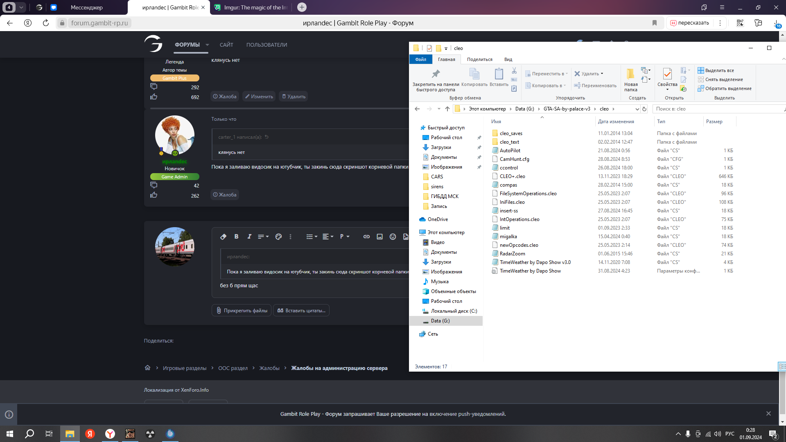
Task: Expand the list dropdown in the editor
Action: (312, 237)
